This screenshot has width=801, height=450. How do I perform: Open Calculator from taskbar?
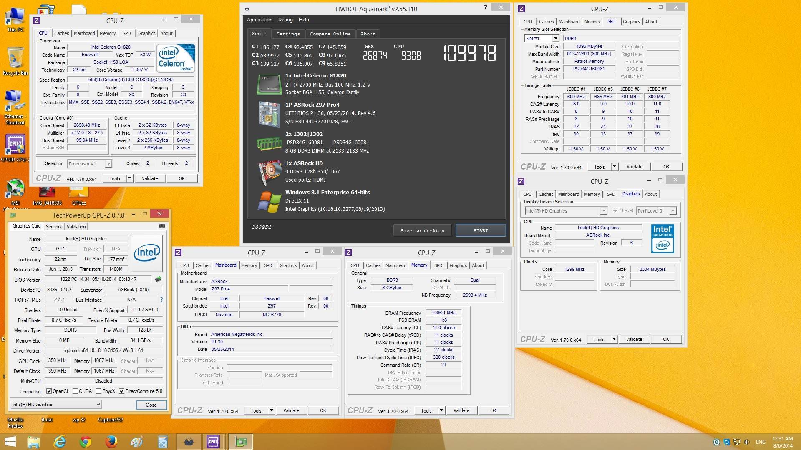(x=163, y=442)
